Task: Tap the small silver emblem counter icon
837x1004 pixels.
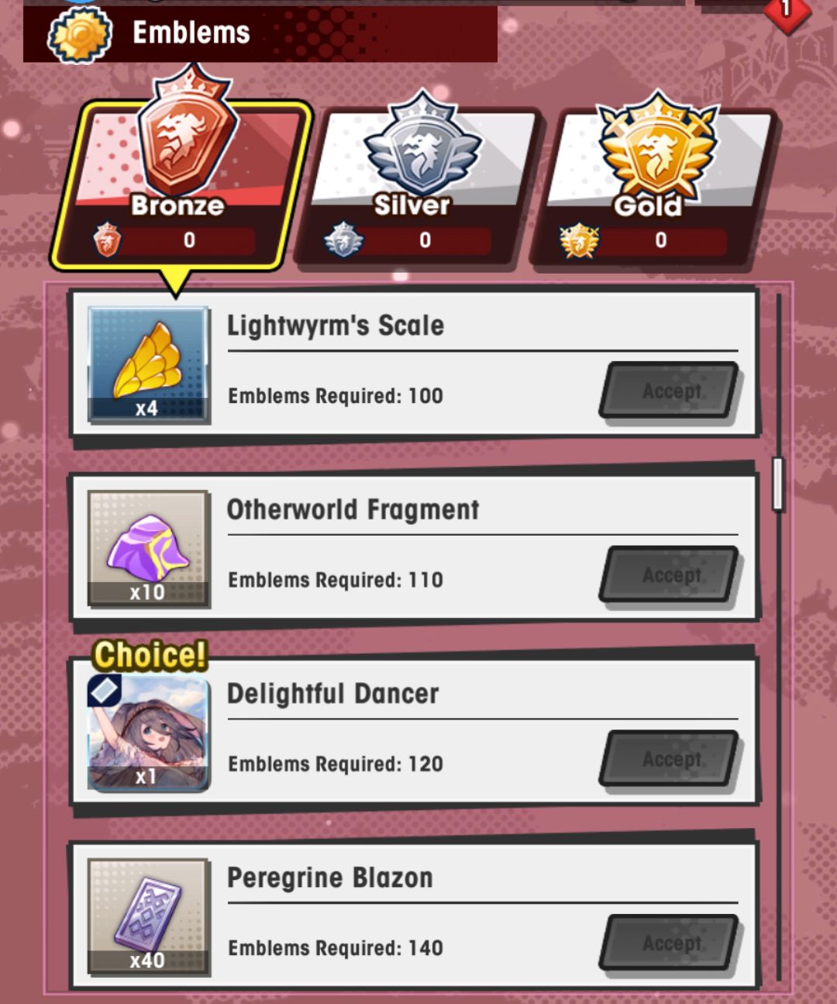Action: pyautogui.click(x=343, y=240)
